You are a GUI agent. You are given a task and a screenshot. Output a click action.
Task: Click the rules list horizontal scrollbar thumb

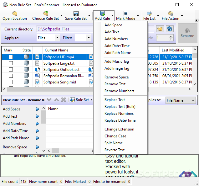55,151
